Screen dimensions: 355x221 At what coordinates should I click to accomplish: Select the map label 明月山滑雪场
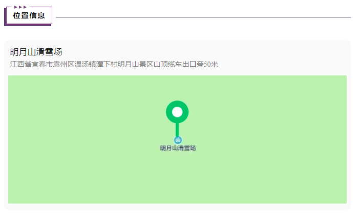coord(178,148)
